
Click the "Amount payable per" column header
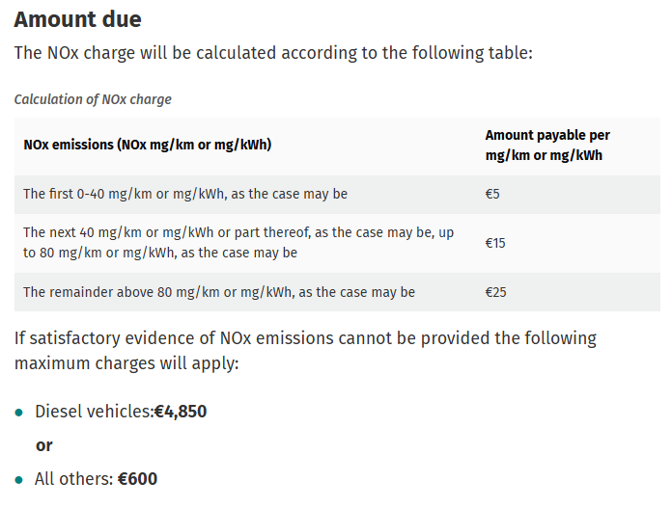coord(547,136)
